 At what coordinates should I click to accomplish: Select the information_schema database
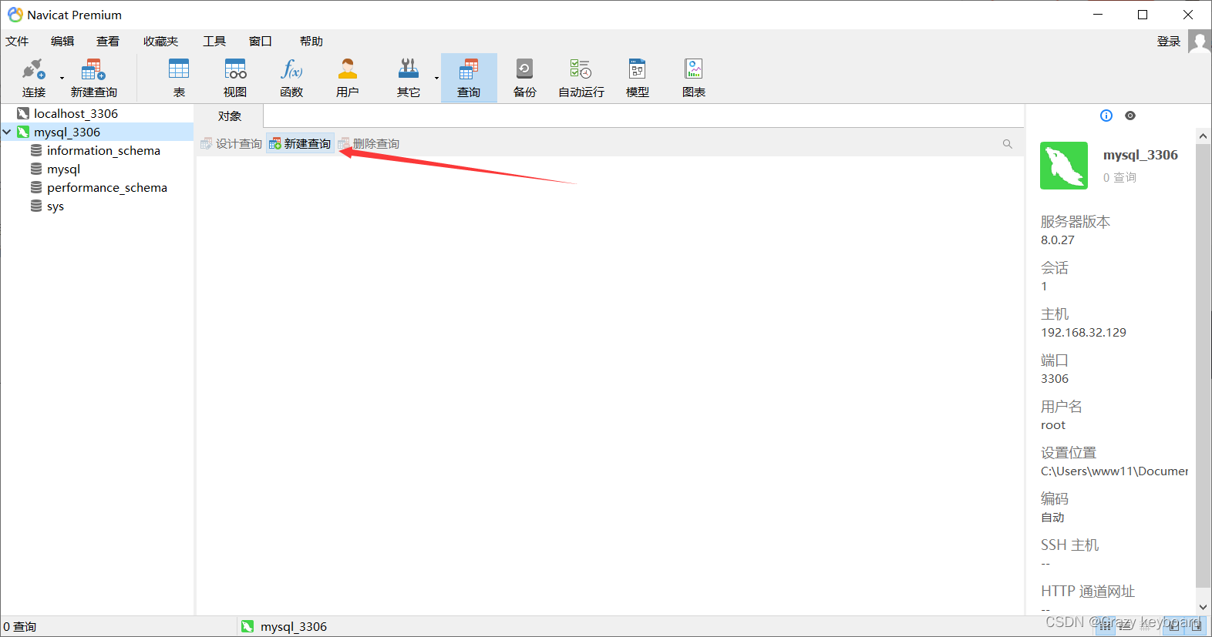click(x=103, y=150)
